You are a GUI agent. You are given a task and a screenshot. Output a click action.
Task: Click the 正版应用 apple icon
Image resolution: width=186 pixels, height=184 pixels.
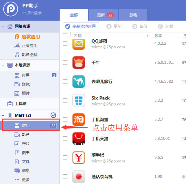tap(17, 46)
